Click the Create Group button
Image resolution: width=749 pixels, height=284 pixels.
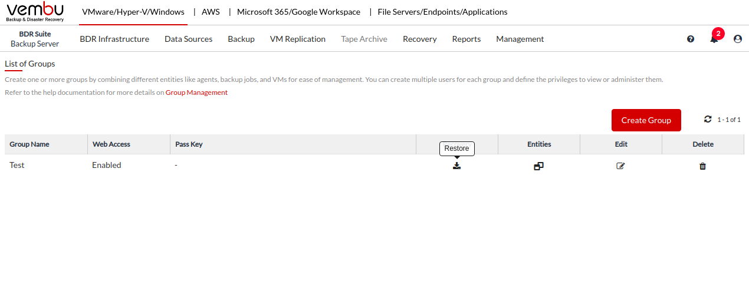pyautogui.click(x=646, y=120)
